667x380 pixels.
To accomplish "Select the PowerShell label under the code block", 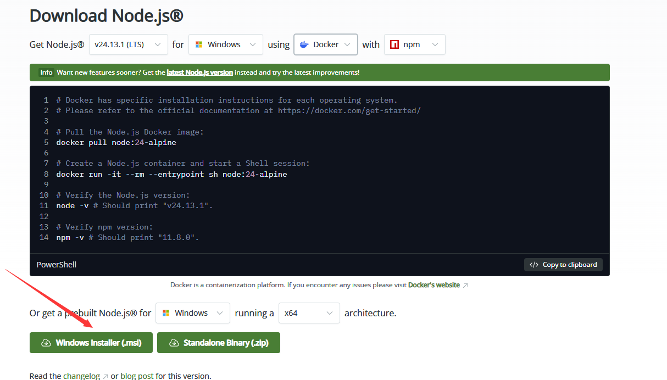I will pos(56,265).
